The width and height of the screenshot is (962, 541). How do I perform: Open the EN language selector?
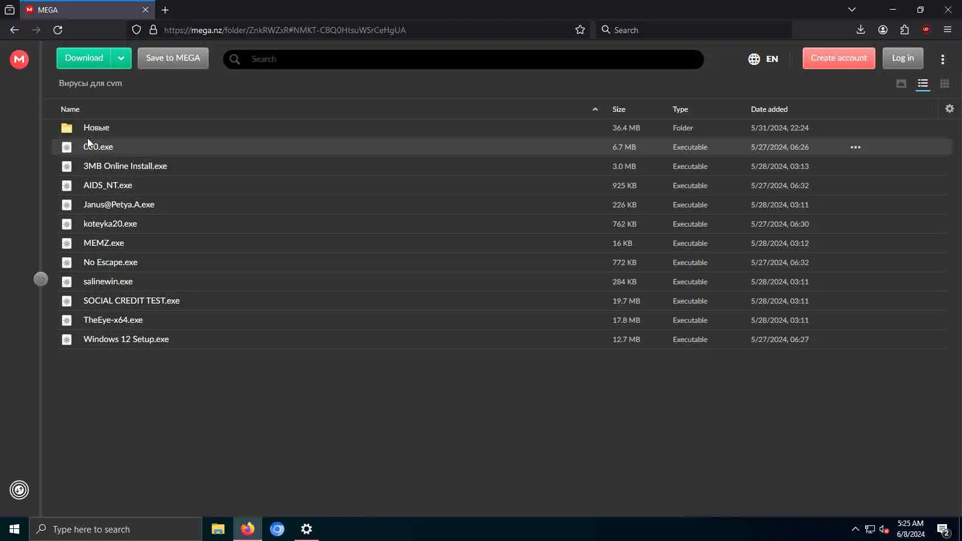(763, 59)
